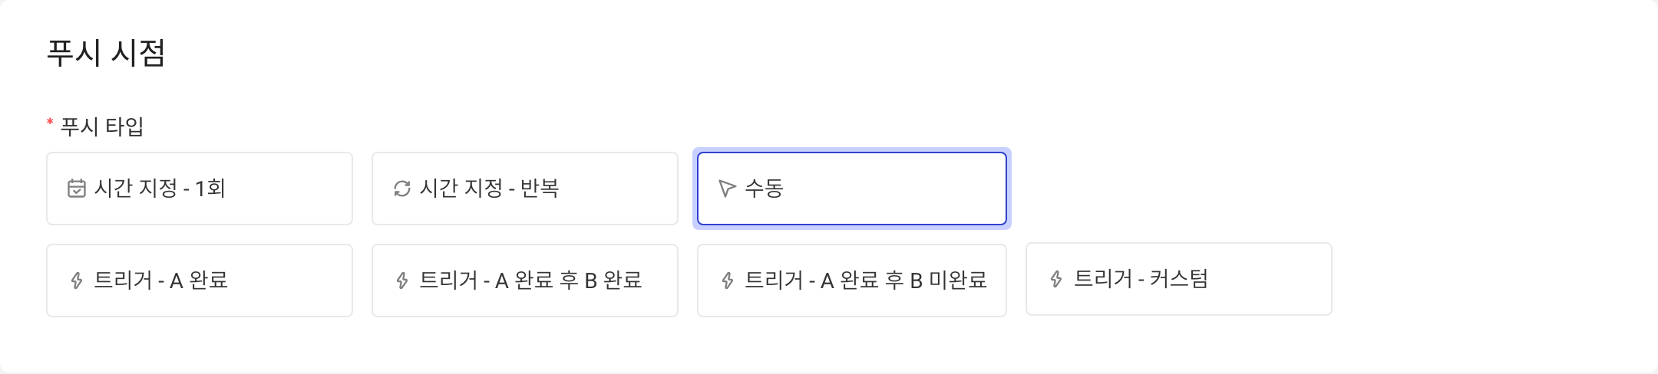Click lightning icon on 트리거 - A 완료 후 B 완료
Viewport: 1658px width, 374px height.
click(x=402, y=280)
